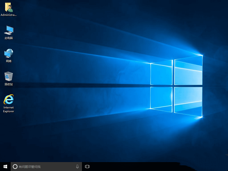Select the Internet Explorer desktop icon
This screenshot has height=171, width=228.
point(9,100)
